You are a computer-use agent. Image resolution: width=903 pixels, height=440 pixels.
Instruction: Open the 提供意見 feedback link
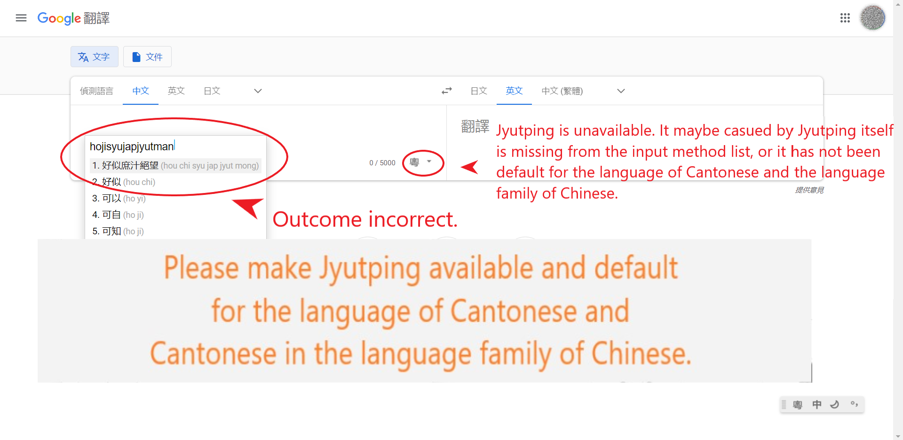point(808,190)
